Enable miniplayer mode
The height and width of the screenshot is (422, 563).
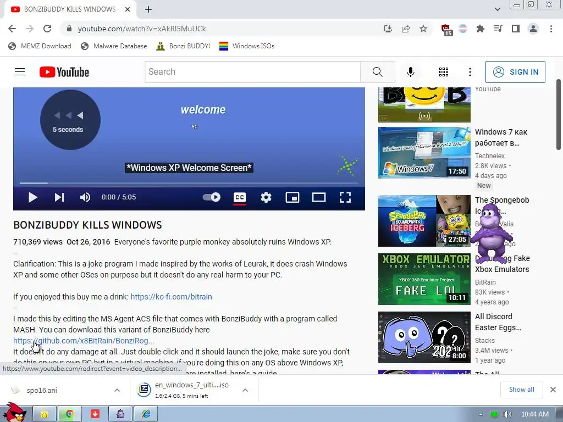292,197
